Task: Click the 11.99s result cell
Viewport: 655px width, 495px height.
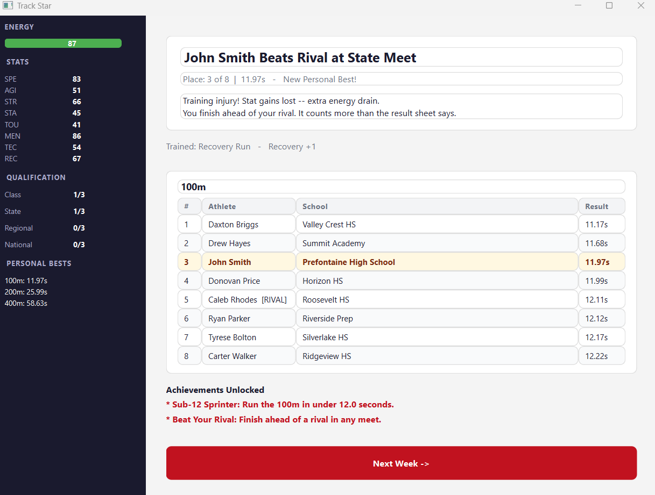Action: [x=602, y=281]
